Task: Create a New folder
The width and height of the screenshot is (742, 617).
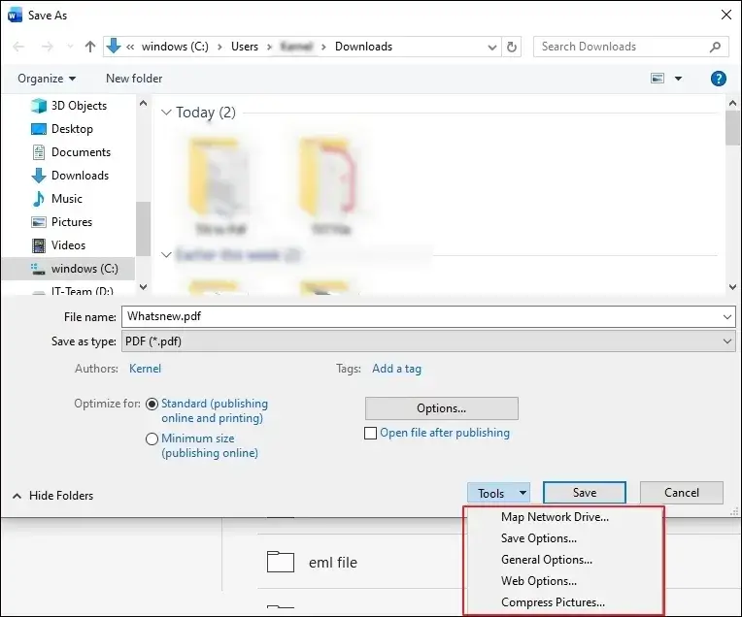Action: 134,78
